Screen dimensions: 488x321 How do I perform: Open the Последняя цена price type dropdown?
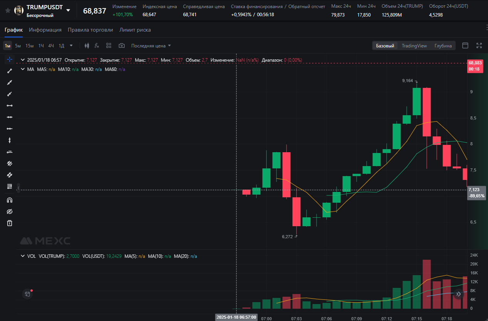click(x=151, y=45)
